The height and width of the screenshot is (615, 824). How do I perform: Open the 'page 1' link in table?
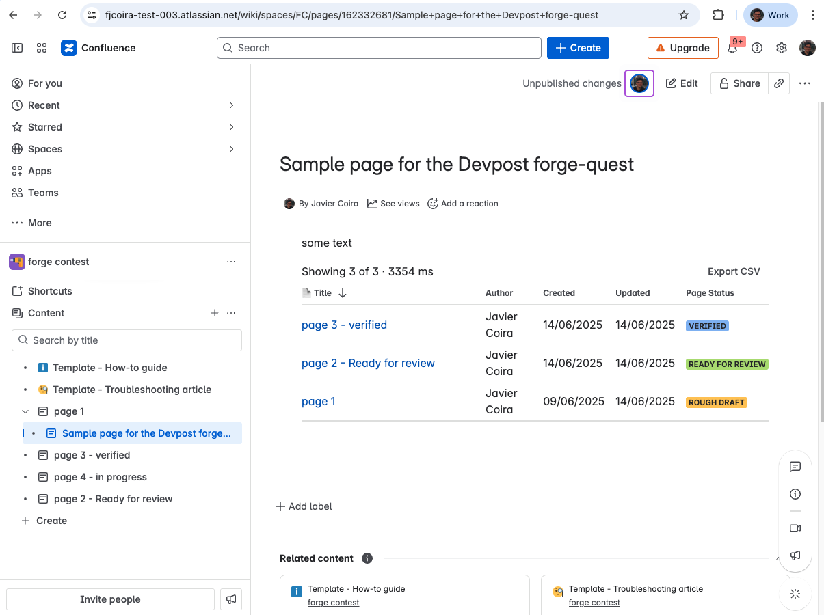point(319,402)
